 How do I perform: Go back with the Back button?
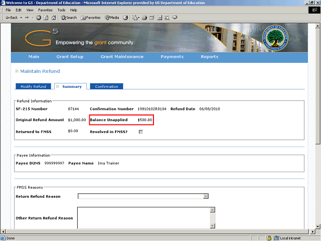coord(12,18)
